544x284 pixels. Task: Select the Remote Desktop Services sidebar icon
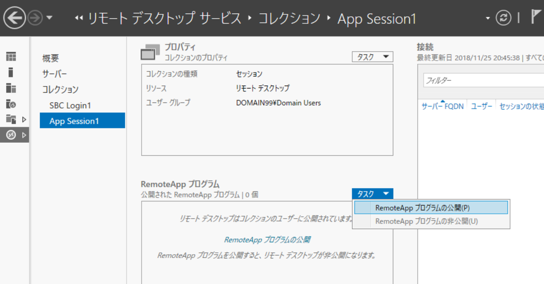pos(11,135)
